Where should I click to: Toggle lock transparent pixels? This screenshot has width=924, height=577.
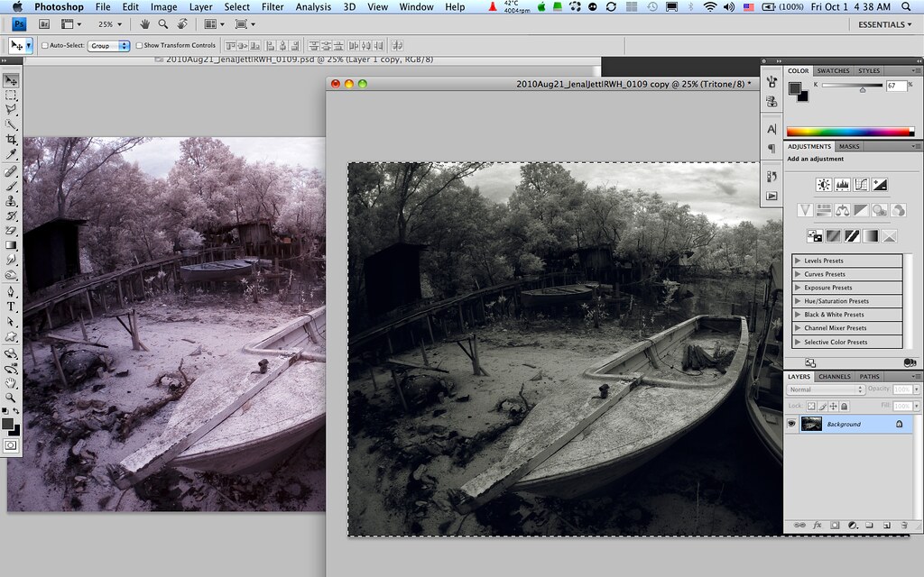[811, 407]
